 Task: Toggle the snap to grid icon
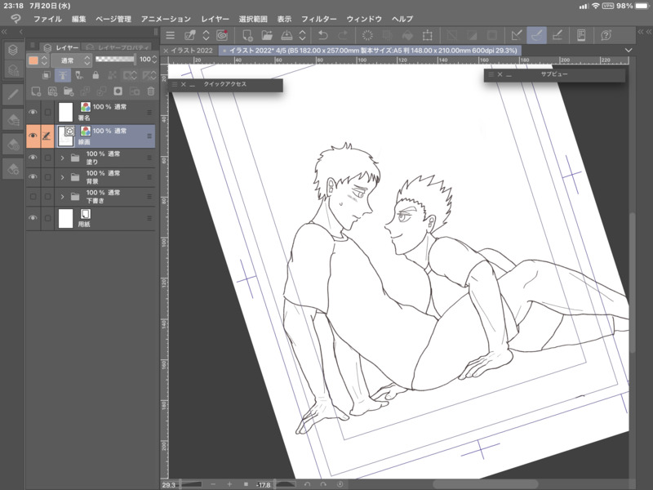[x=557, y=35]
